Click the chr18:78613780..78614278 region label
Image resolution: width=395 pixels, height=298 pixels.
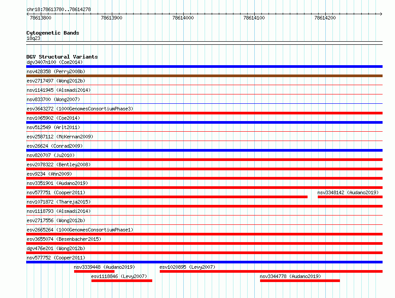[x=59, y=9]
